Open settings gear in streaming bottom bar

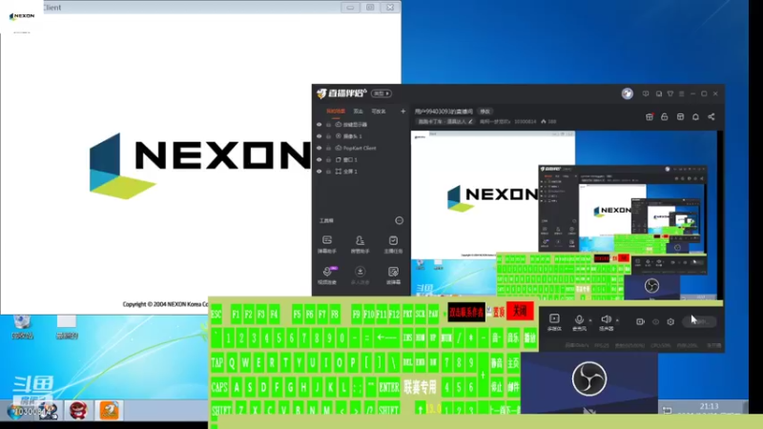[x=670, y=321]
